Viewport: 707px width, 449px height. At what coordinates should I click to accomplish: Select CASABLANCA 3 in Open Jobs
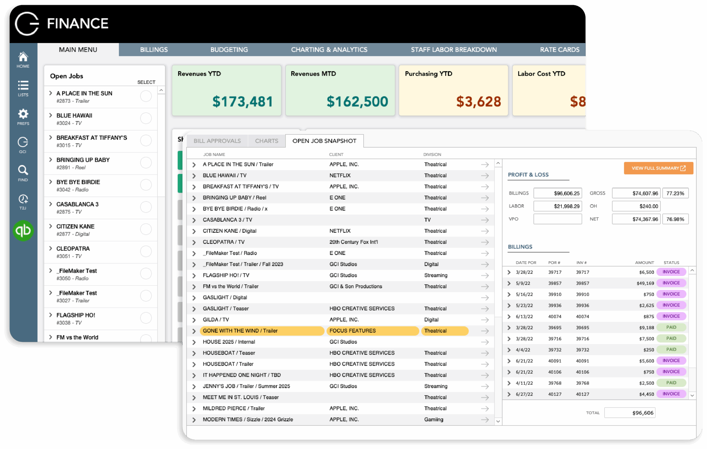point(146,207)
